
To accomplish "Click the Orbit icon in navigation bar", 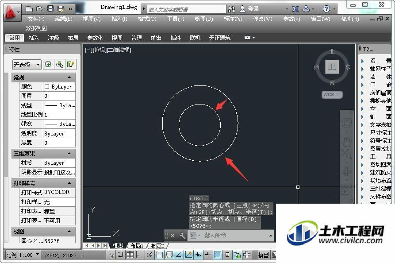I will tap(347, 171).
